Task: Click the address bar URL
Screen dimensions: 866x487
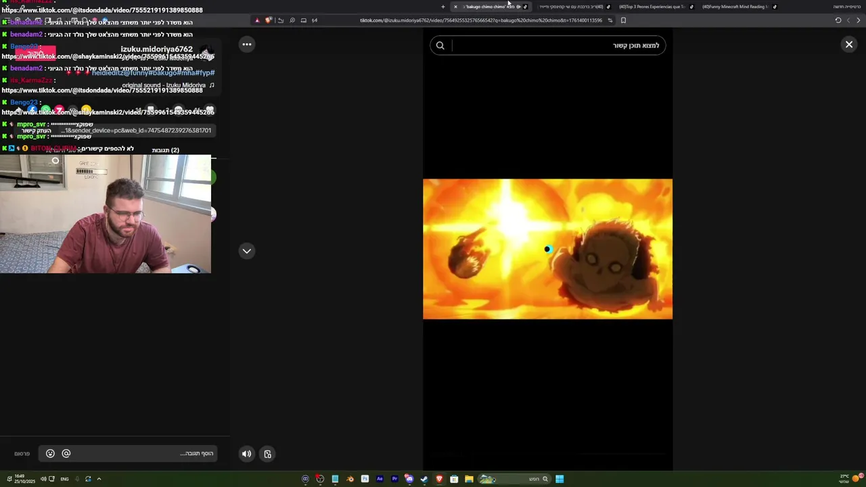Action: (481, 20)
